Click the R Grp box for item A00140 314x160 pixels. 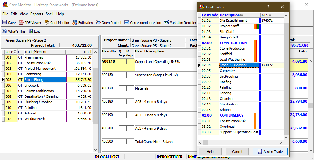[x=130, y=62]
